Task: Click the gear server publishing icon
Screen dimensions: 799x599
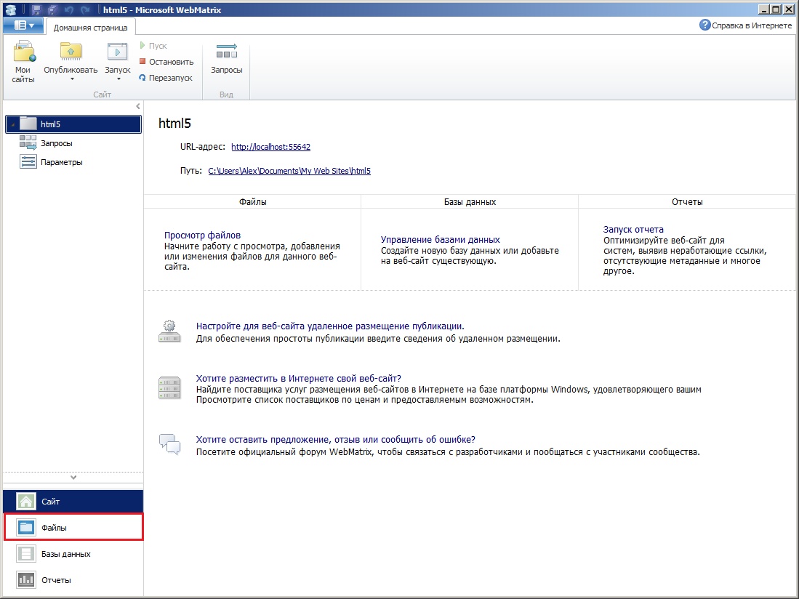Action: [x=169, y=331]
